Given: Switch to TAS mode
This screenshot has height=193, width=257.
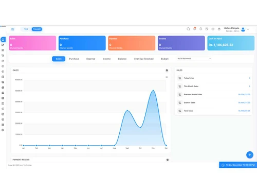Looking at the screenshot, I should (x=26, y=29).
